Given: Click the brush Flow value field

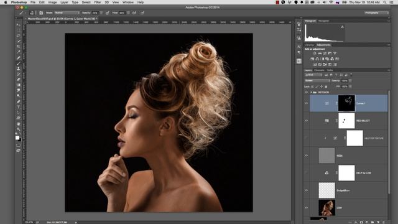Looking at the screenshot, I should 122,12.
